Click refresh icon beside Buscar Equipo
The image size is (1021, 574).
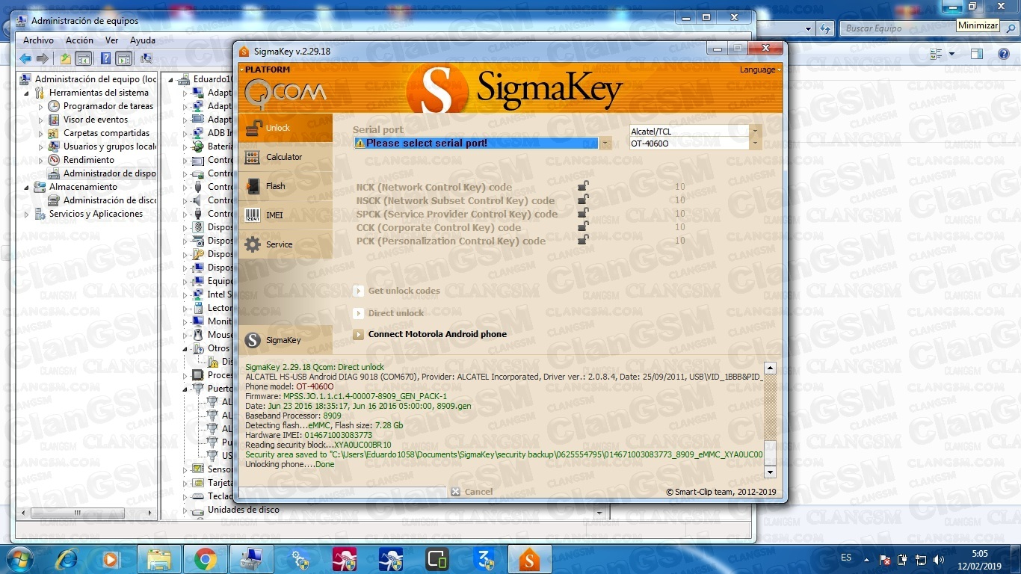[825, 28]
